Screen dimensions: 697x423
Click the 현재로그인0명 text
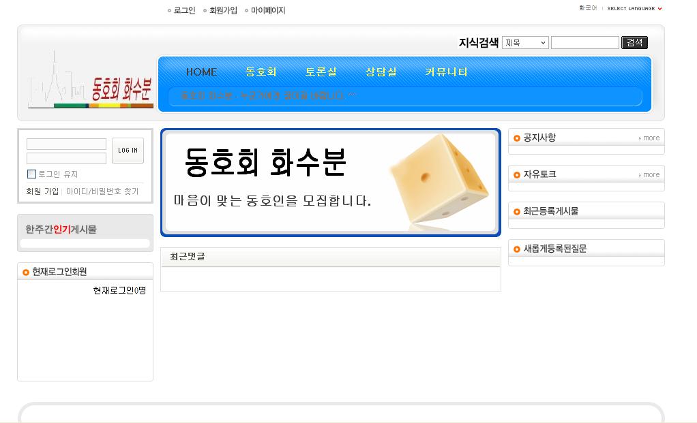click(119, 290)
